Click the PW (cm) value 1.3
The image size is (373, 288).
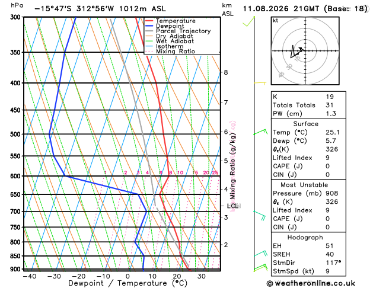point(331,114)
